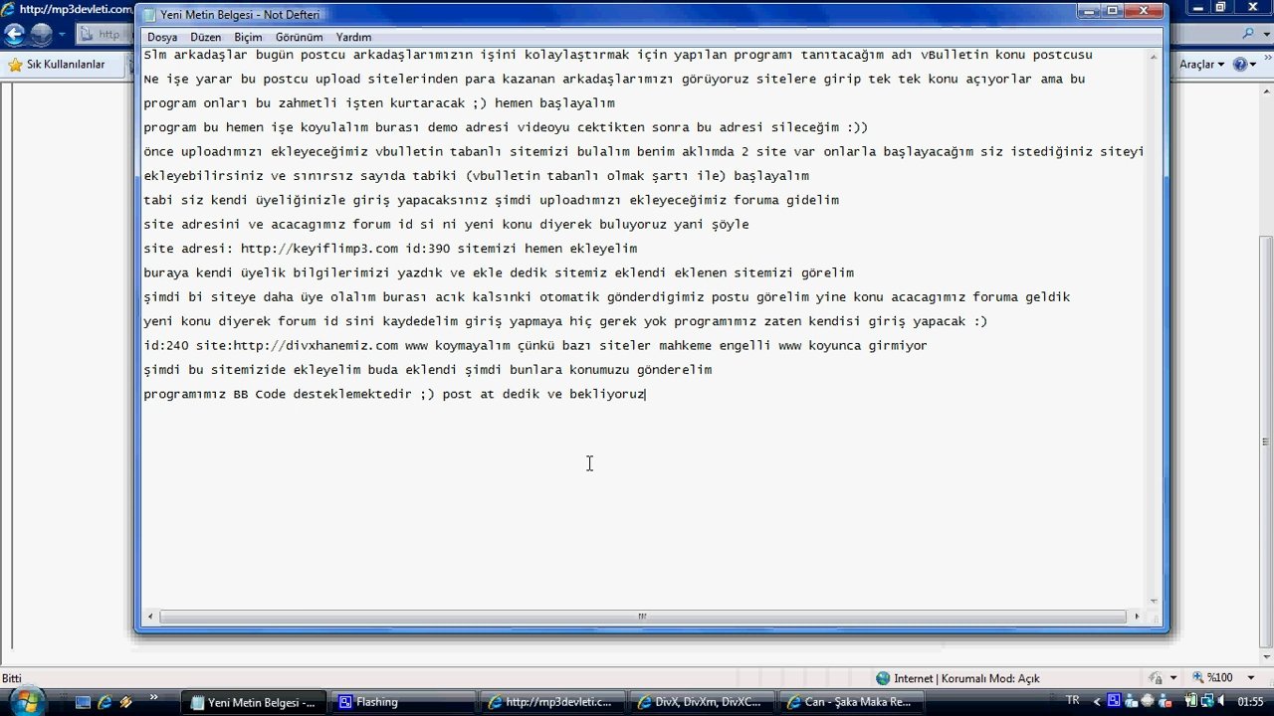The height and width of the screenshot is (716, 1274).
Task: Close the Notepad window
Action: tap(1146, 11)
